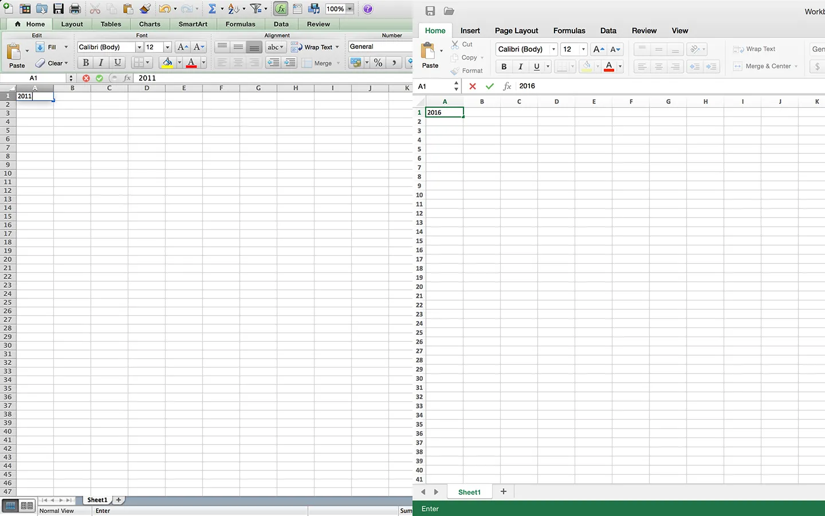Toggle Bold formatting in the right ribbon
The height and width of the screenshot is (516, 825).
tap(504, 67)
